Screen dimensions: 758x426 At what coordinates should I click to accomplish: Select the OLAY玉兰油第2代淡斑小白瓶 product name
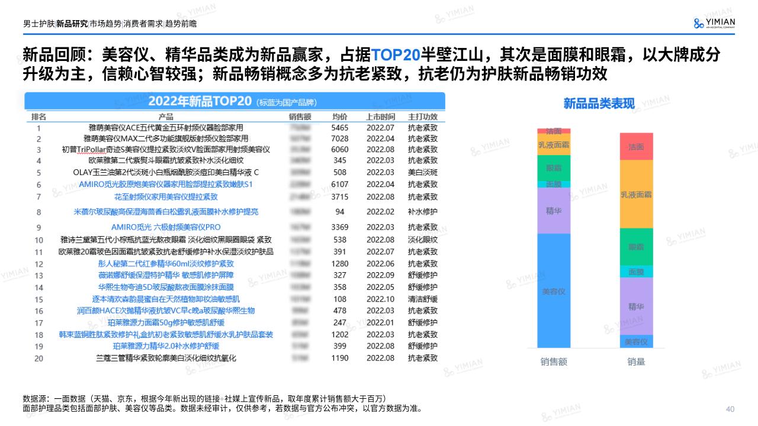pyautogui.click(x=166, y=173)
